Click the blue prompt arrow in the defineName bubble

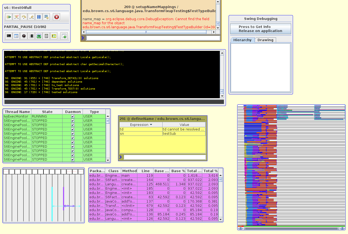(120, 157)
